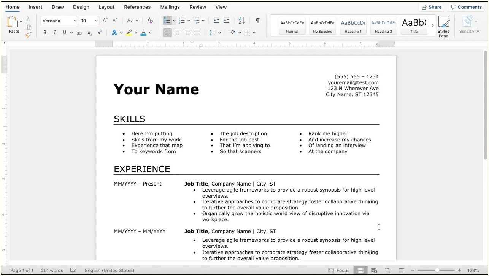Apply superscript formatting
Screen dimensions: 489x276
(x=99, y=33)
